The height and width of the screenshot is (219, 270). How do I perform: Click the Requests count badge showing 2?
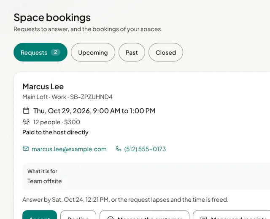(55, 52)
